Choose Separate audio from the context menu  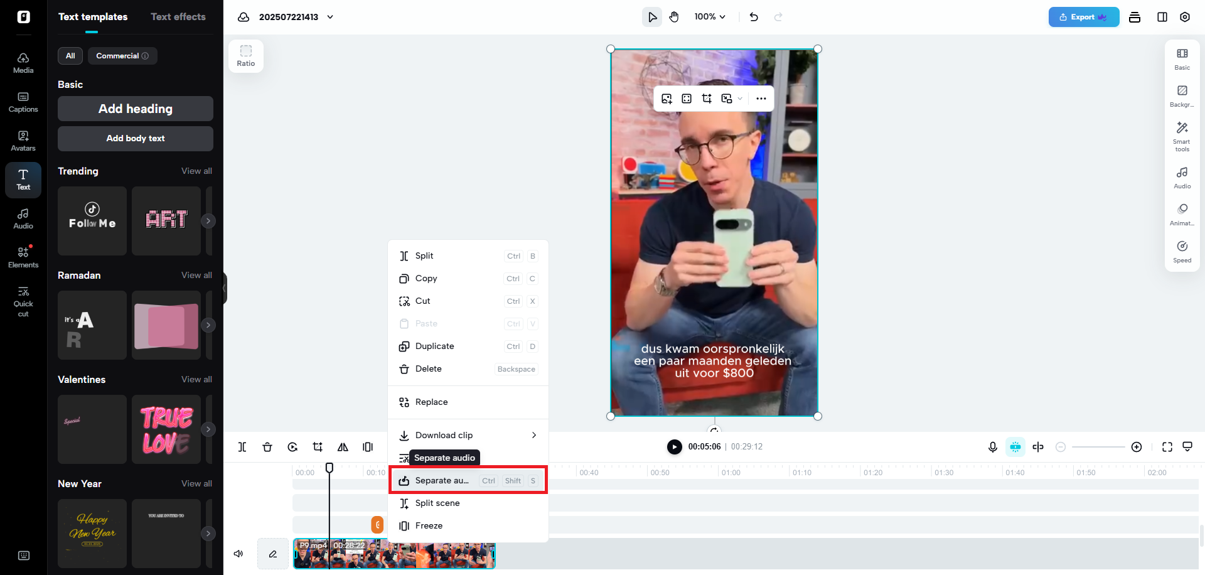(468, 481)
